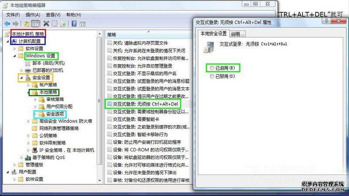349x196 pixels.
Task: Click the tree pane vertical scrollbar thumb
Action: tap(99, 101)
